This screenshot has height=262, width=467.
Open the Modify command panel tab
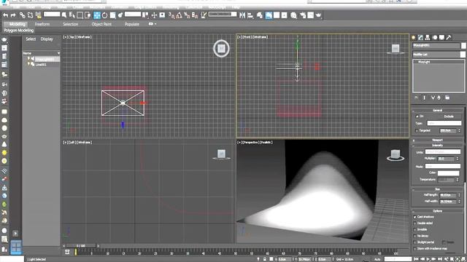coord(420,37)
